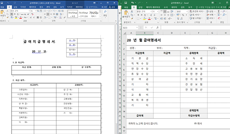This screenshot has height=134, width=230.
Task: Apply the yellow fill color in Excel
Action: 144,19
